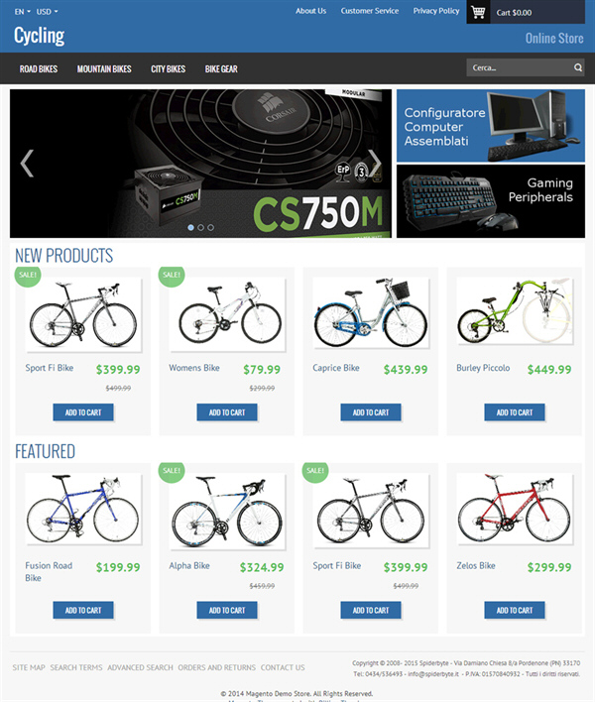595x702 pixels.
Task: Open the Burley Piccolo product thumbnail
Action: tap(515, 311)
